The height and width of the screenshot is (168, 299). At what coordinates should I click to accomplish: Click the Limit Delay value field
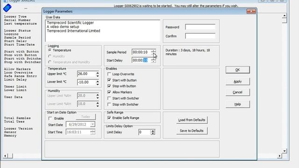tap(145, 132)
